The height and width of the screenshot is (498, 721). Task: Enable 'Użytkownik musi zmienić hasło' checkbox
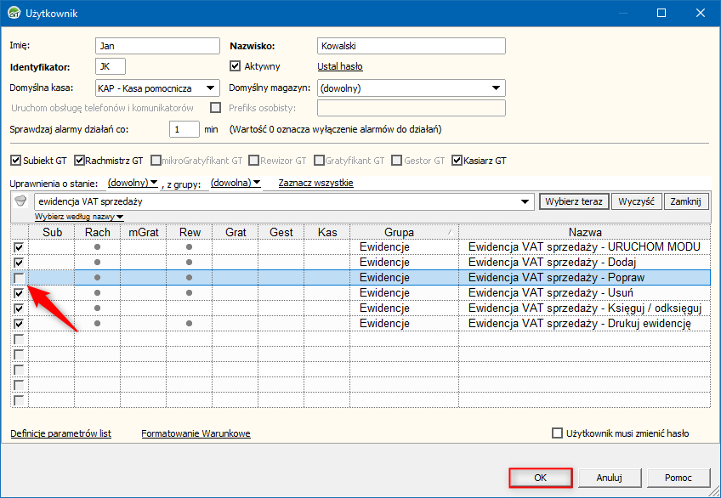click(558, 433)
